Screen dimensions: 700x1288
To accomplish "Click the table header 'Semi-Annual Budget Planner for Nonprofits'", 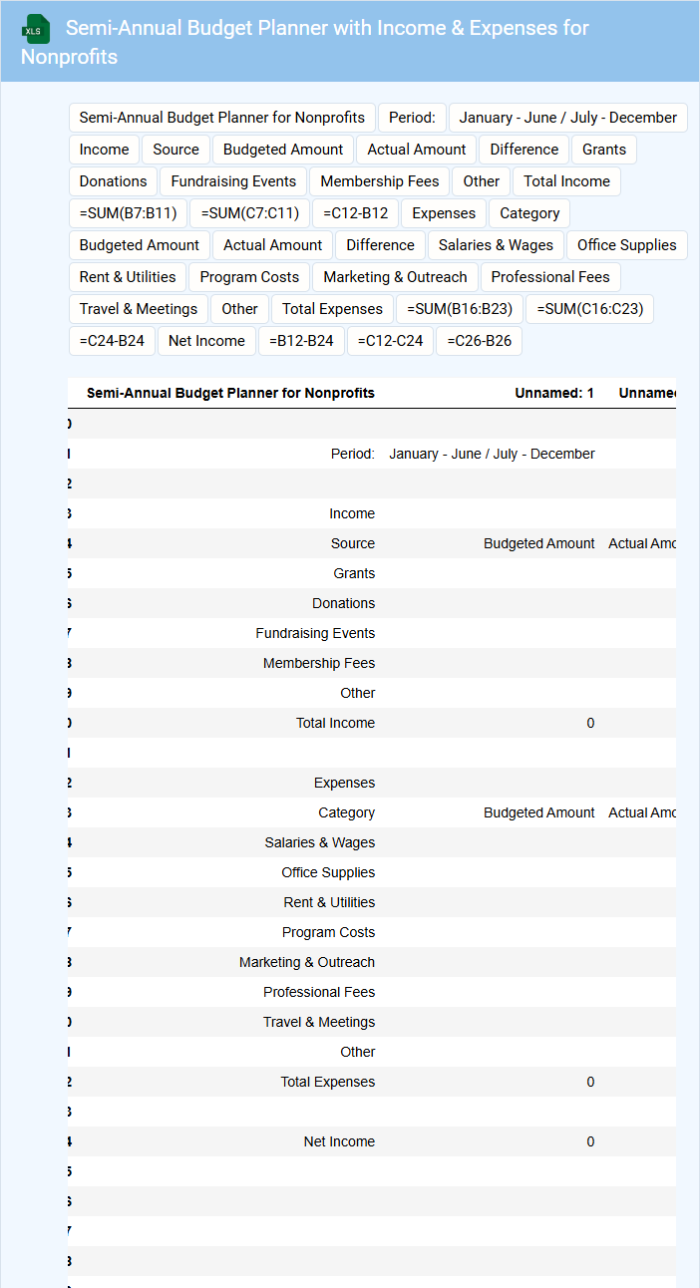I will pos(230,393).
